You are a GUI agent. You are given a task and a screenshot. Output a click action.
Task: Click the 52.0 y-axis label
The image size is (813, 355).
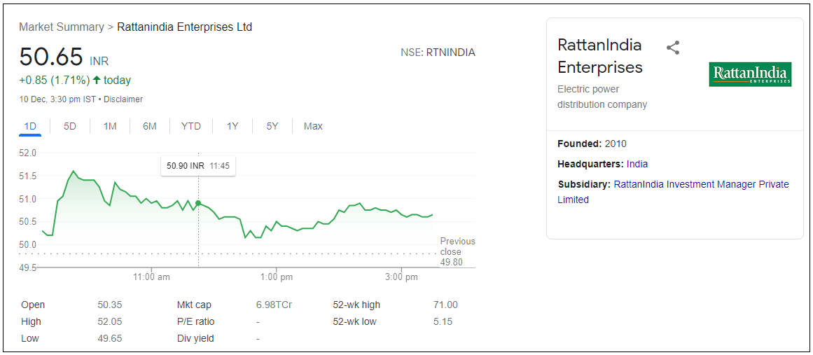pos(27,153)
